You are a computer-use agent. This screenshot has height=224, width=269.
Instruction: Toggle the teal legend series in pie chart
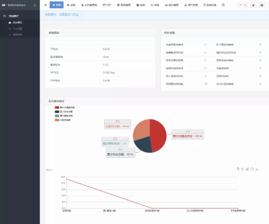57,116
